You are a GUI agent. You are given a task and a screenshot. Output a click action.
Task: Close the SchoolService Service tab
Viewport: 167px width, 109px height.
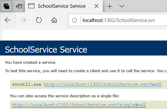tap(96, 6)
